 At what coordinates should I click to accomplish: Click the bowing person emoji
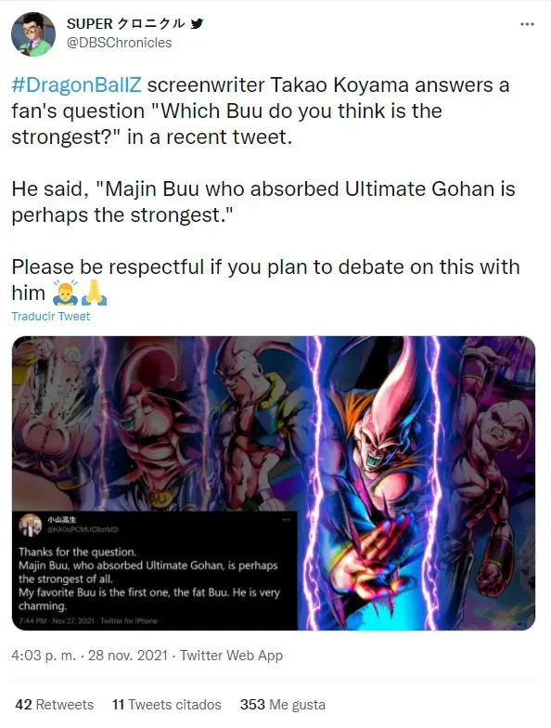[65, 293]
